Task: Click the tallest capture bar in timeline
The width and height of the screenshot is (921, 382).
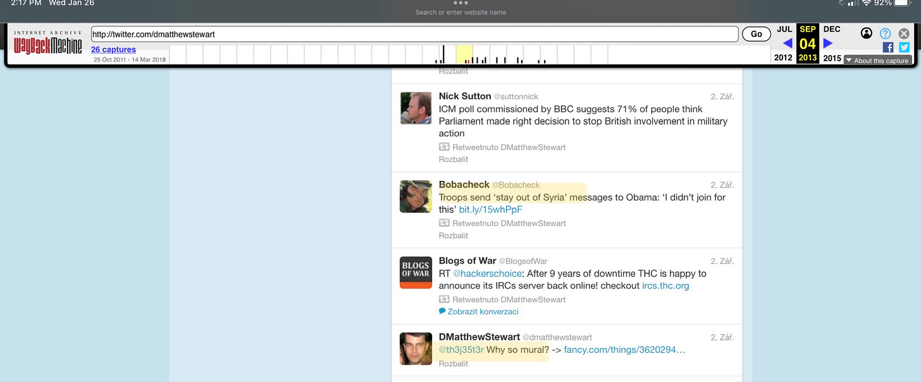Action: [x=443, y=54]
